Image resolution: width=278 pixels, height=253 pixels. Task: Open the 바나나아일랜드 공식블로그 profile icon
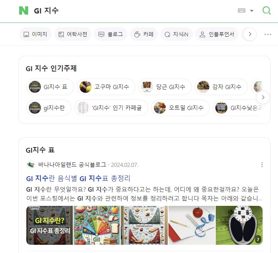[30, 165]
